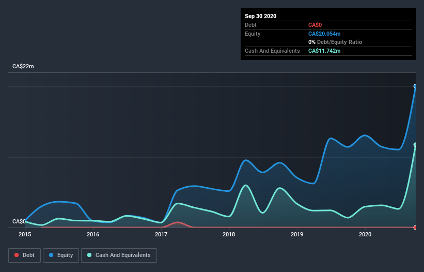The width and height of the screenshot is (424, 272).
Task: Toggle the Debt legend button
Action: point(24,255)
